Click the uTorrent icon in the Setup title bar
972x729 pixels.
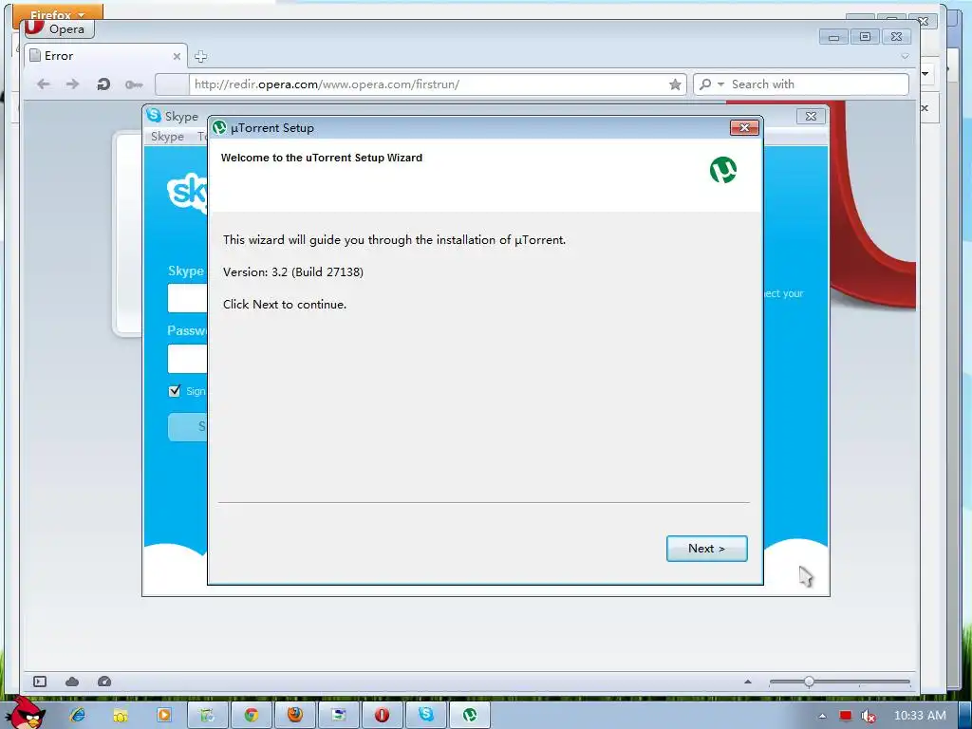coord(219,128)
